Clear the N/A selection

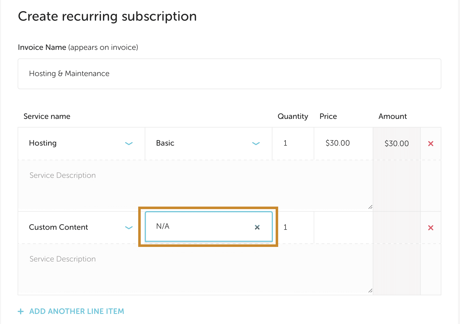click(x=257, y=227)
